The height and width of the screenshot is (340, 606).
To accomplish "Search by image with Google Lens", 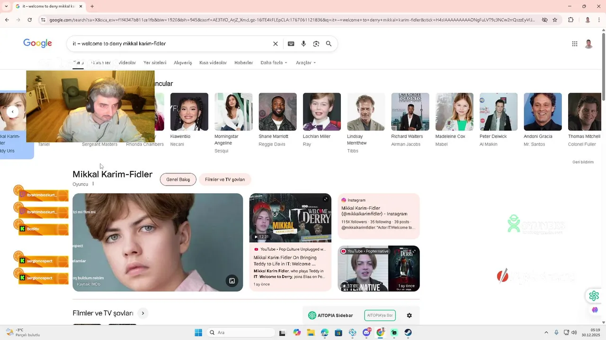I will click(x=316, y=44).
